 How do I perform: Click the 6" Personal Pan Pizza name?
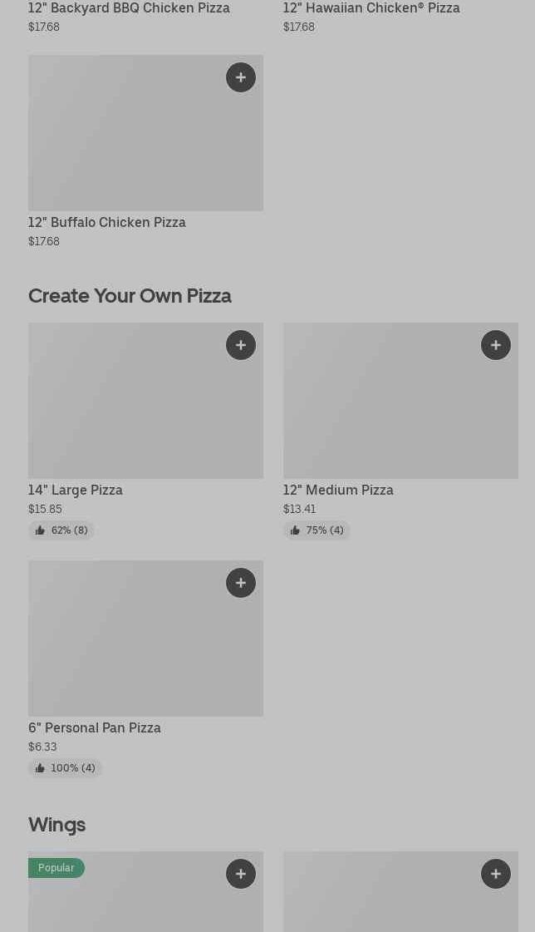coord(95,727)
